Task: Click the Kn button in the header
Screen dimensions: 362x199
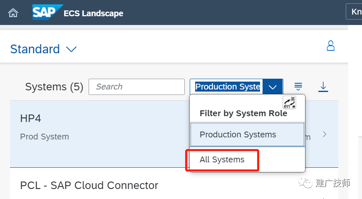Action: pos(355,12)
